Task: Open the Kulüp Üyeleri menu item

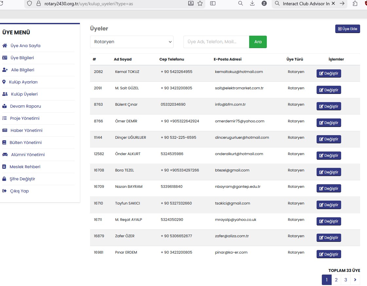Action: tap(24, 94)
